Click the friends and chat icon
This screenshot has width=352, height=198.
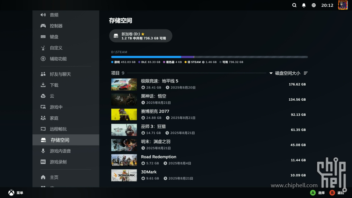click(x=43, y=74)
